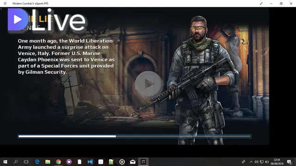Open the Windows Start menu
The image size is (296, 166).
5,162
